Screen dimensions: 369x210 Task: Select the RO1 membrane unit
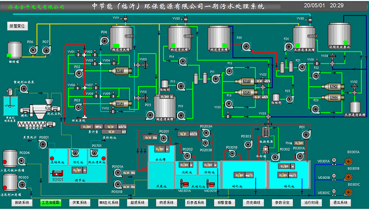pos(333,87)
